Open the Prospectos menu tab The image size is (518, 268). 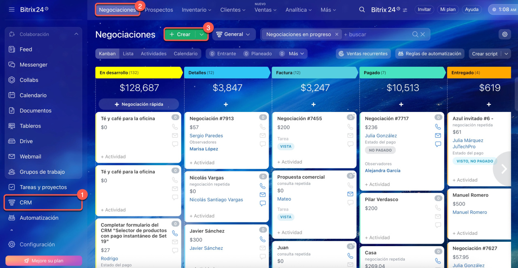[159, 10]
